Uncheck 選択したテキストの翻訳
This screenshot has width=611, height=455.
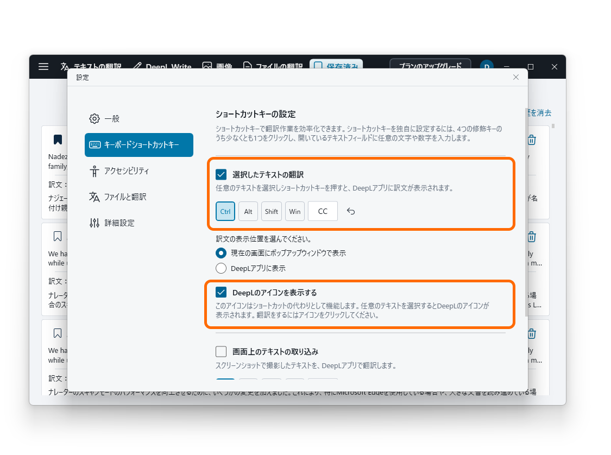coord(221,174)
